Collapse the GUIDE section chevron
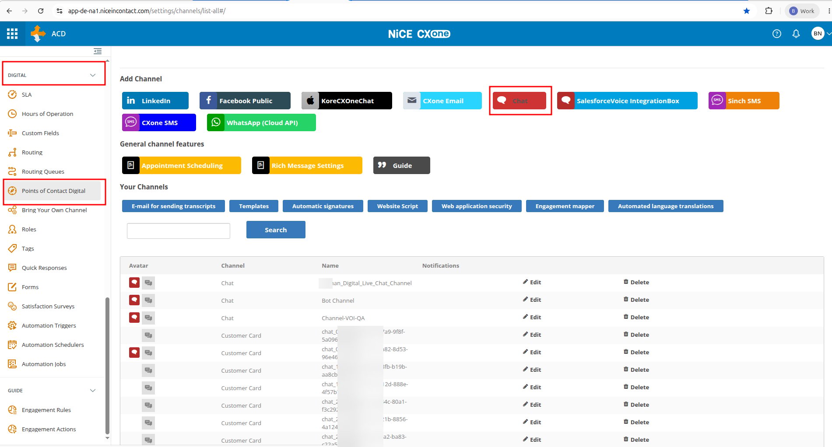Viewport: 832px width, 447px height. (x=93, y=391)
